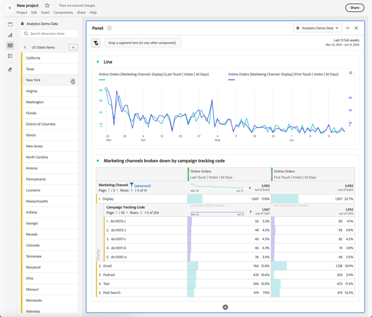This screenshot has width=372, height=317.
Task: Click the segment filter icon in the Panel
Action: (96, 43)
